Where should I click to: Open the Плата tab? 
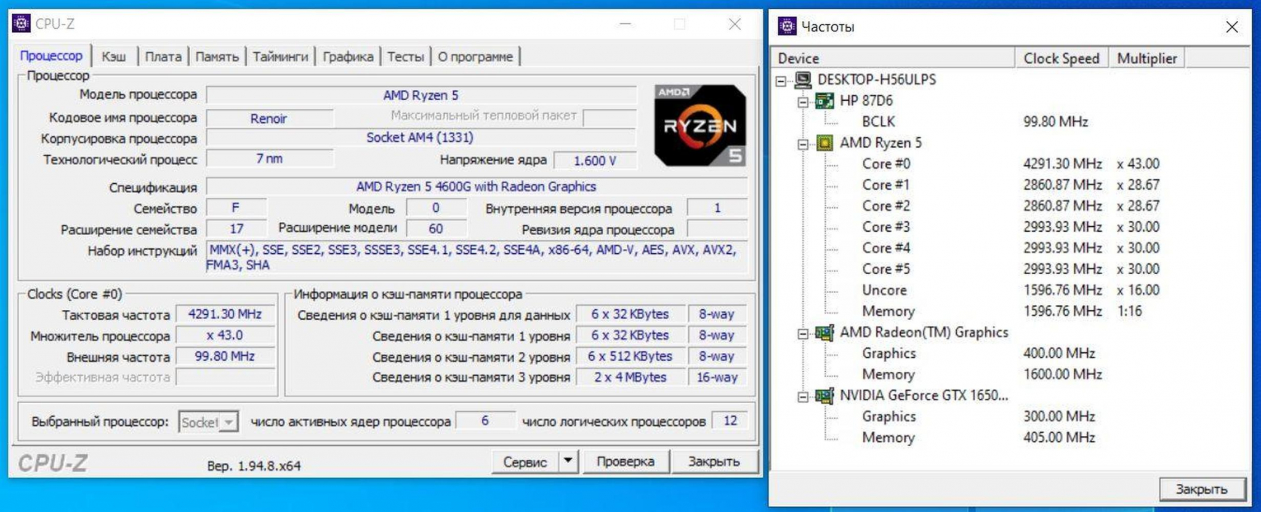163,57
